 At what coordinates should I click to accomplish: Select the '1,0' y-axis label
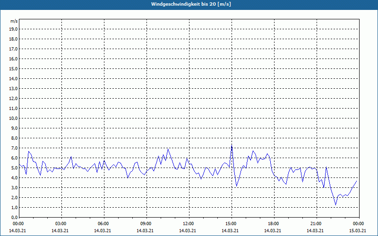(15, 208)
